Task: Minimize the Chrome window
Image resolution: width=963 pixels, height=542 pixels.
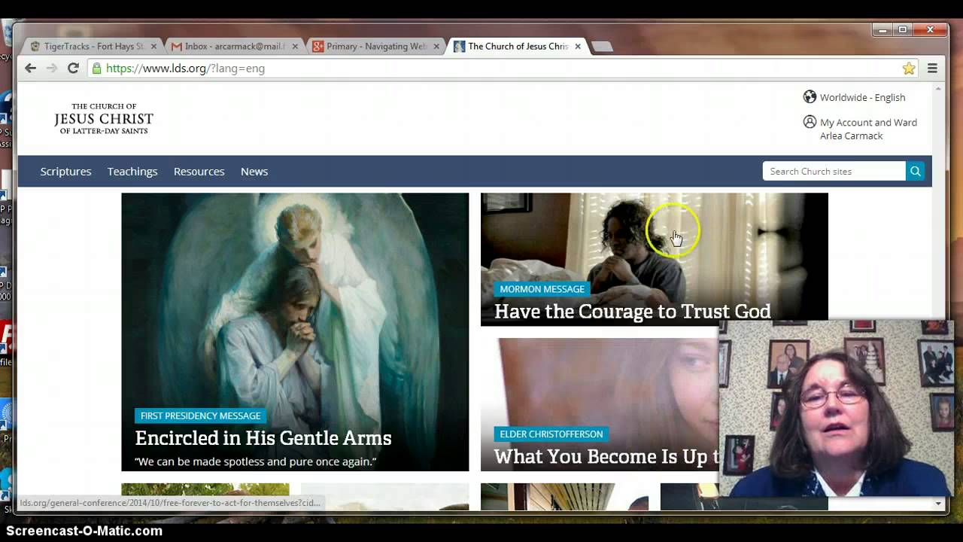Action: click(x=883, y=30)
